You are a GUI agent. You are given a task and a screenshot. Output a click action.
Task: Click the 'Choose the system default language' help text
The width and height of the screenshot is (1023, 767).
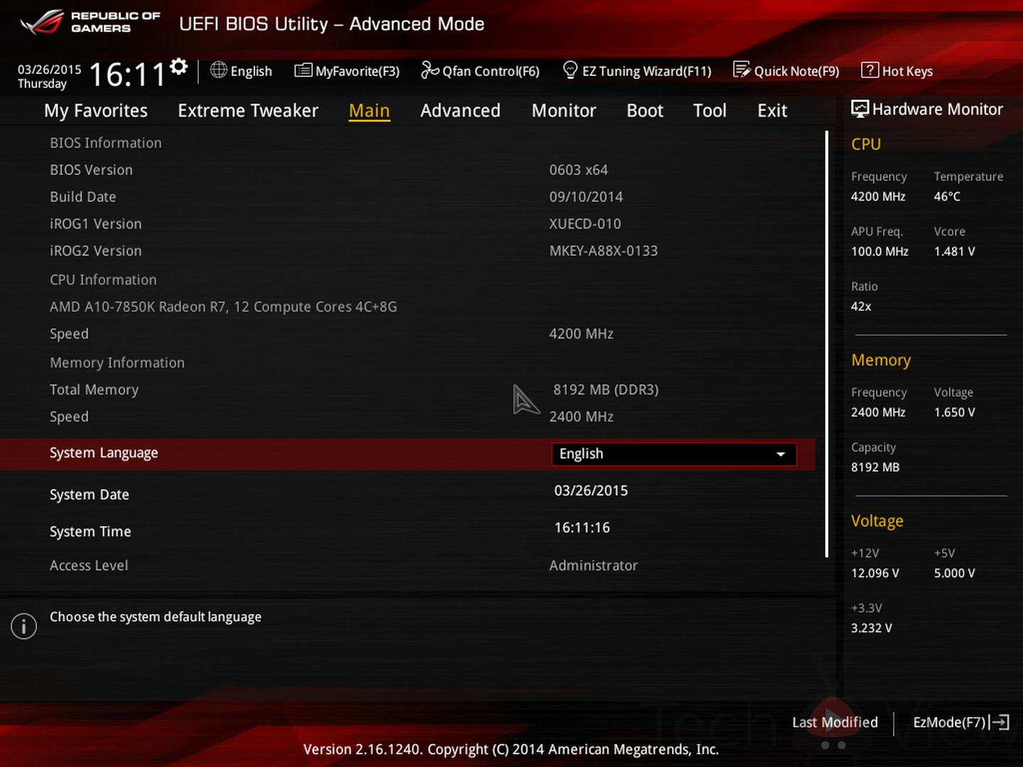[x=156, y=617]
